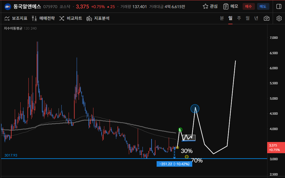Open 보조지표 indicators tool

pos(16,18)
